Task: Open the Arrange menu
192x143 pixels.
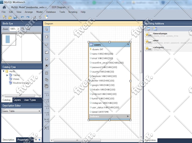Action: pyautogui.click(x=29, y=12)
